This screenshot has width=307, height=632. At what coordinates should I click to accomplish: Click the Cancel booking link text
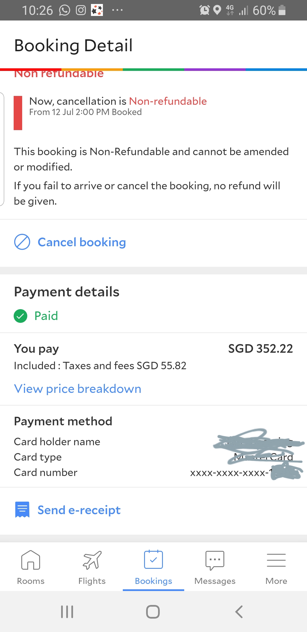[82, 242]
